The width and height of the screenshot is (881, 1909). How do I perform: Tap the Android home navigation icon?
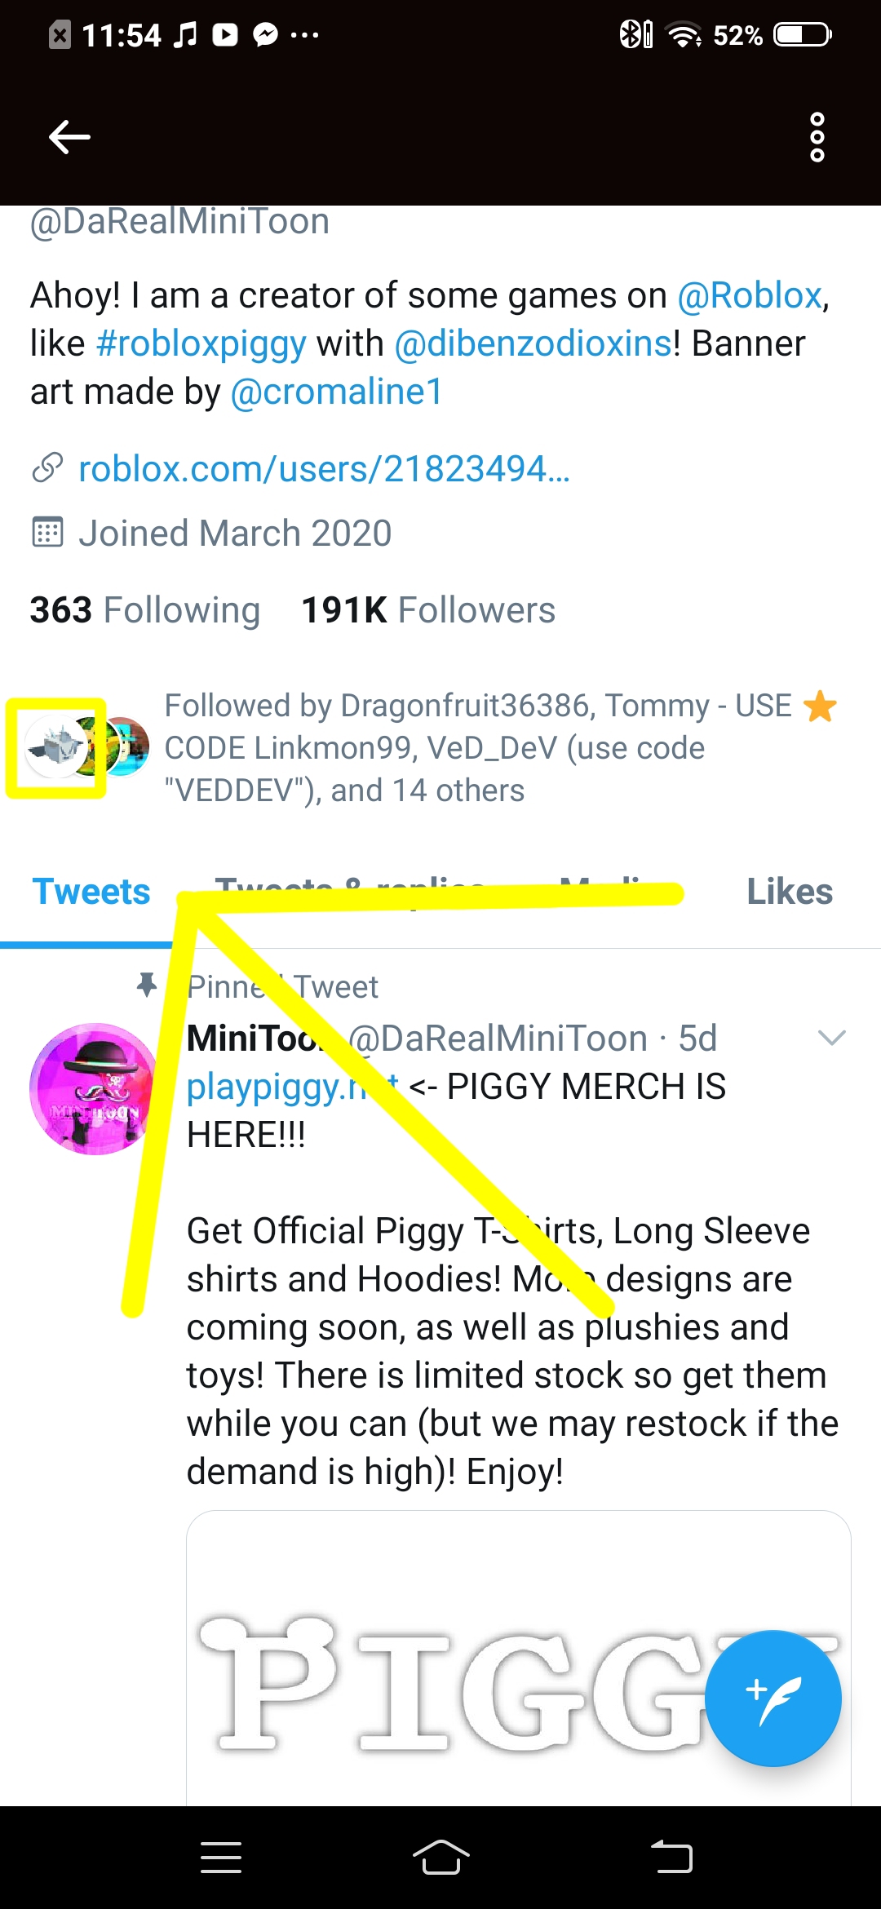(440, 1858)
